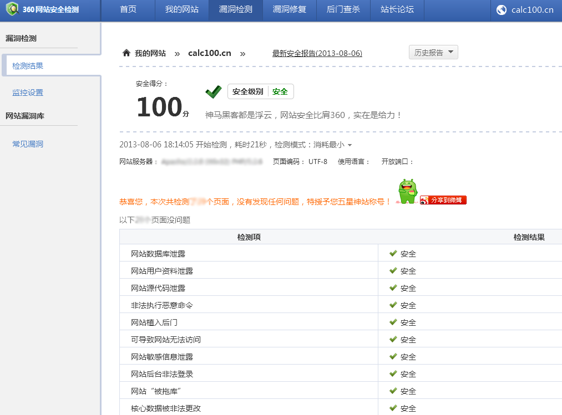Click the globe icon beside calc100.cn
Viewport: 562px width, 415px height.
pos(502,9)
